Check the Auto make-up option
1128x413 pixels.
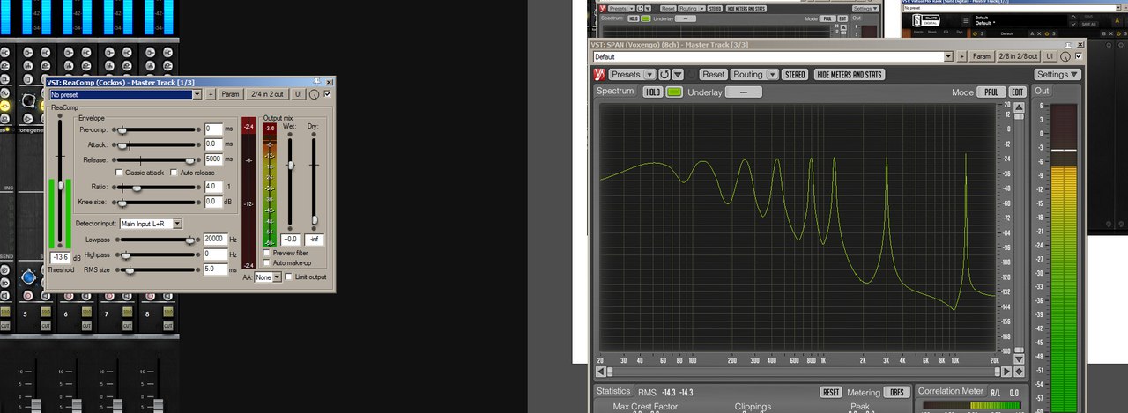tap(267, 262)
